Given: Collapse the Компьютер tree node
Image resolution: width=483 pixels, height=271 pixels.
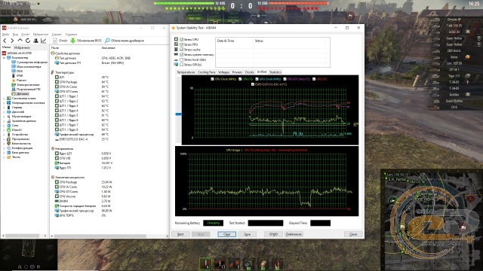Looking at the screenshot, I should click(4, 58).
